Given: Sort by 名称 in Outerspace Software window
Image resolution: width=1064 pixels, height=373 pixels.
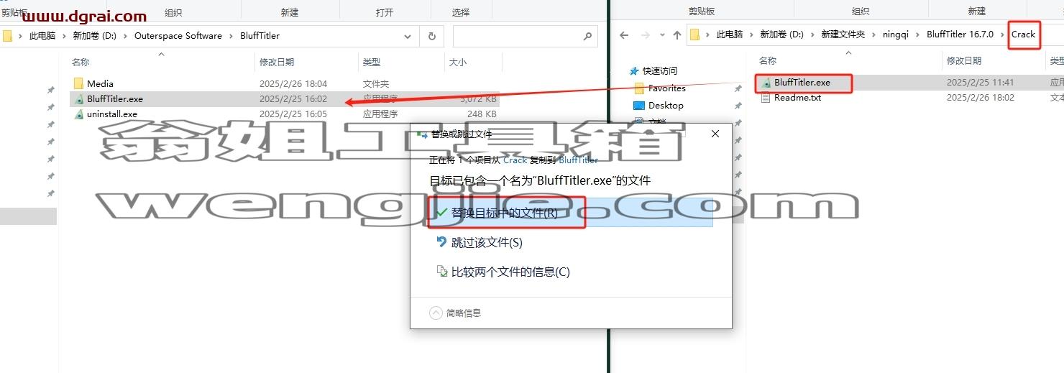Looking at the screenshot, I should click(x=81, y=63).
